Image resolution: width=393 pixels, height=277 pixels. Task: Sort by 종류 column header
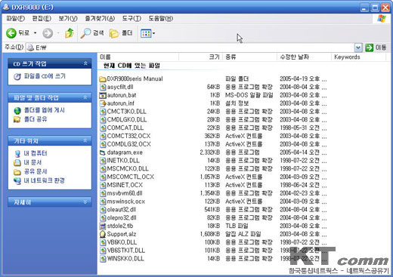point(249,57)
